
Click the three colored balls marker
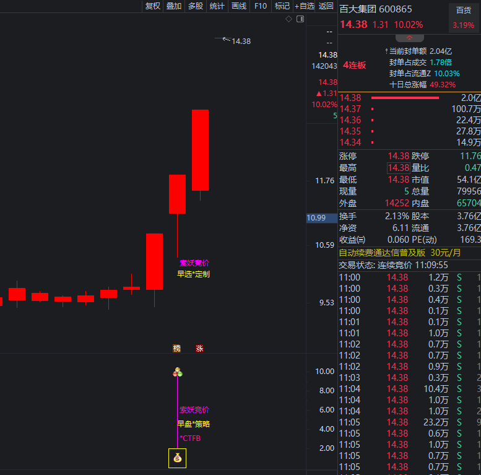[x=178, y=372]
